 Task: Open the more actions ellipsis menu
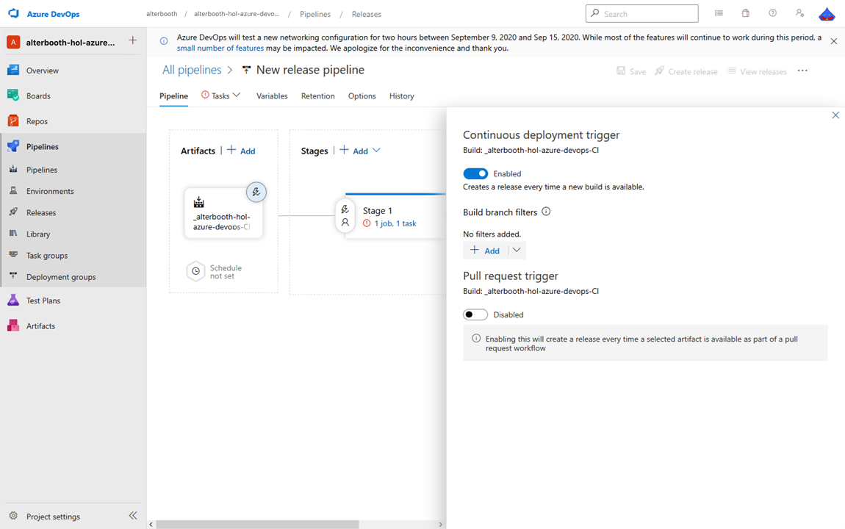802,71
